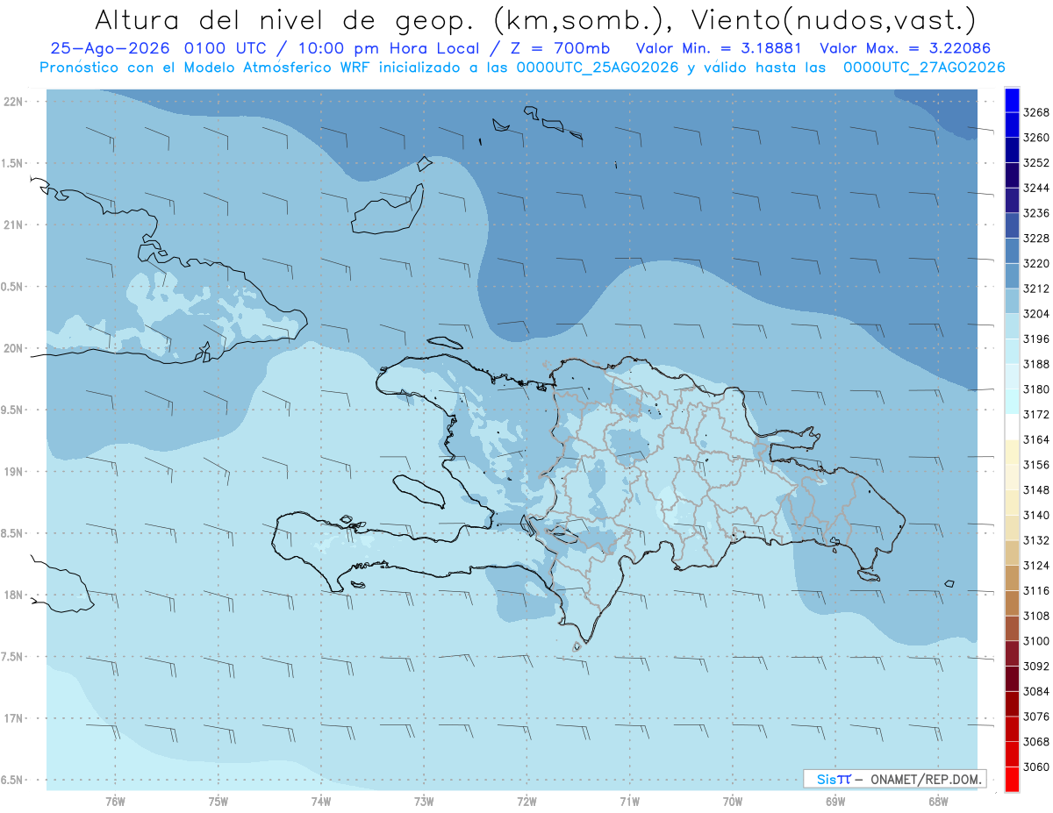Click the '0000UTC_27AGO2026' valid-until text
This screenshot has height=813, width=1053.
point(924,67)
